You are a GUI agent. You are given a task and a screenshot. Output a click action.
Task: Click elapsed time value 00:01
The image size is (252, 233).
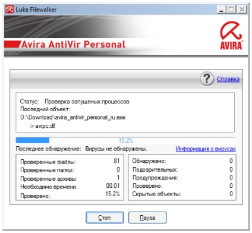coord(113,185)
